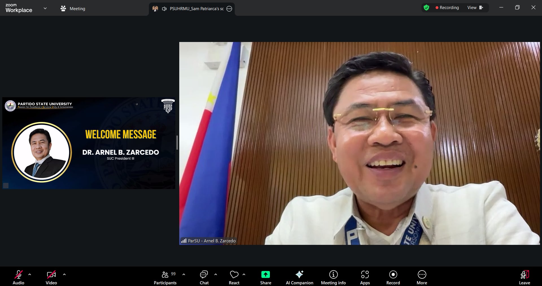This screenshot has height=286, width=542.
Task: Open the More options menu
Action: coord(422,277)
